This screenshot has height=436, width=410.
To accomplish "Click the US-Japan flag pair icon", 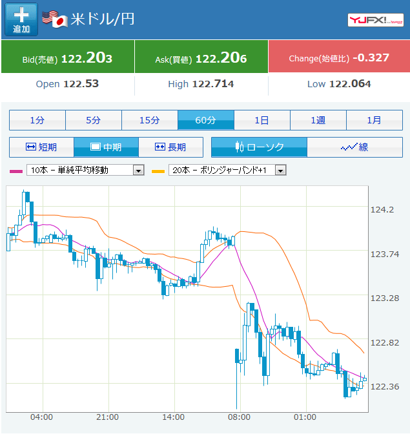I will click(55, 19).
